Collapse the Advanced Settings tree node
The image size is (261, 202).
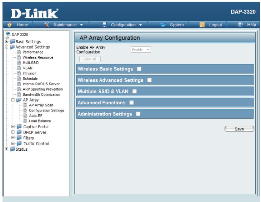pyautogui.click(x=6, y=47)
